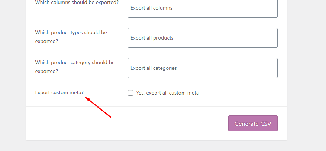Click the "Which columns should be exported?" label

[77, 2]
